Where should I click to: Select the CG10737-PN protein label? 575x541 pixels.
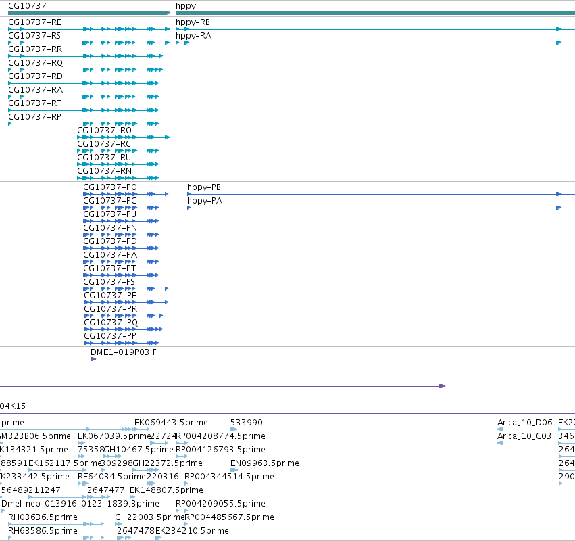point(110,228)
